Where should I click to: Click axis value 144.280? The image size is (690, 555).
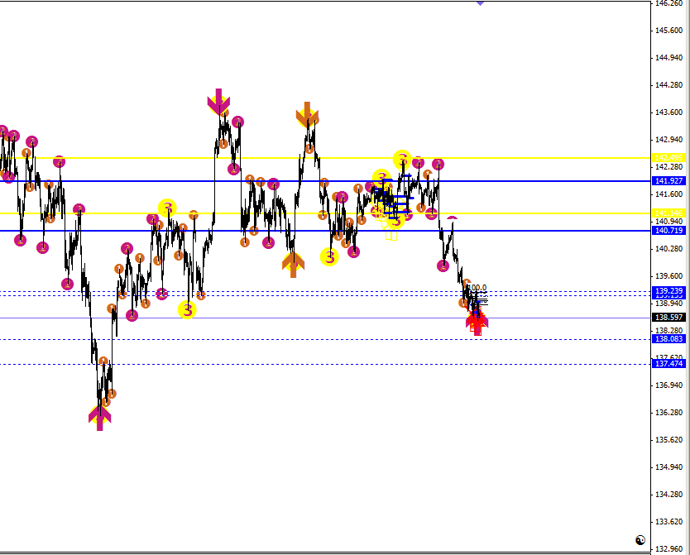[x=668, y=85]
